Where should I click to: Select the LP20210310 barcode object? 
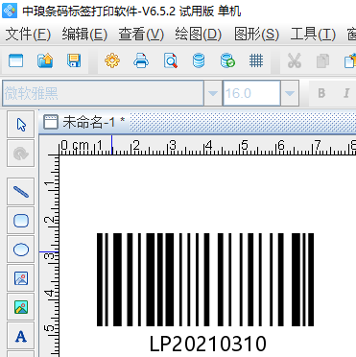click(205, 292)
